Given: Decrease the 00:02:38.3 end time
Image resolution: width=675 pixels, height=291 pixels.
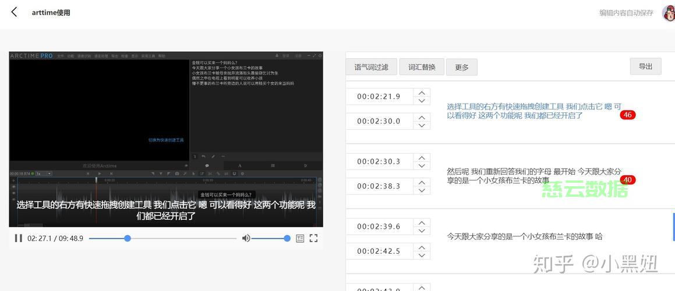Looking at the screenshot, I should point(422,190).
